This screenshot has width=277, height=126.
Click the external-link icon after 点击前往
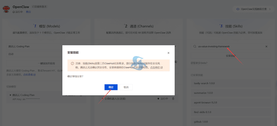tap(161, 68)
